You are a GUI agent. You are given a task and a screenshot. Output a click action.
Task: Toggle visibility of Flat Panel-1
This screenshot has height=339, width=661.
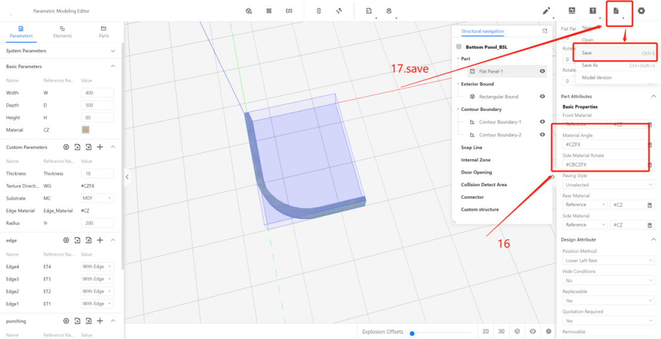tap(542, 71)
